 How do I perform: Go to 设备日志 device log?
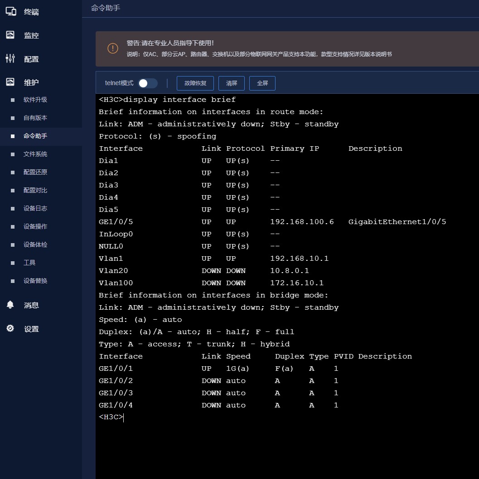pyautogui.click(x=35, y=208)
